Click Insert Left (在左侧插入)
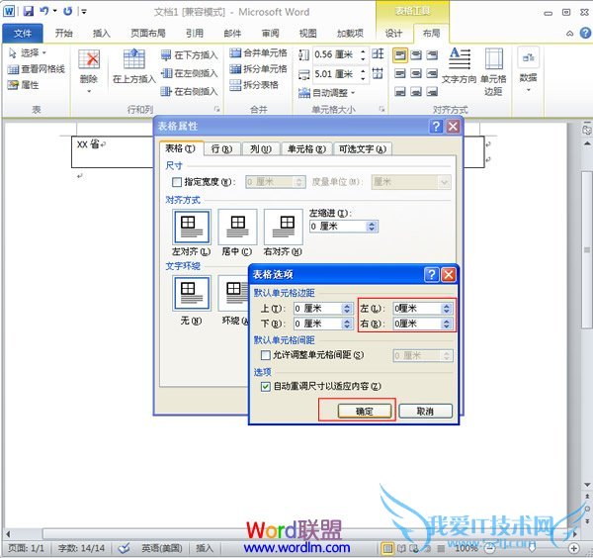The image size is (593, 558). [x=190, y=73]
